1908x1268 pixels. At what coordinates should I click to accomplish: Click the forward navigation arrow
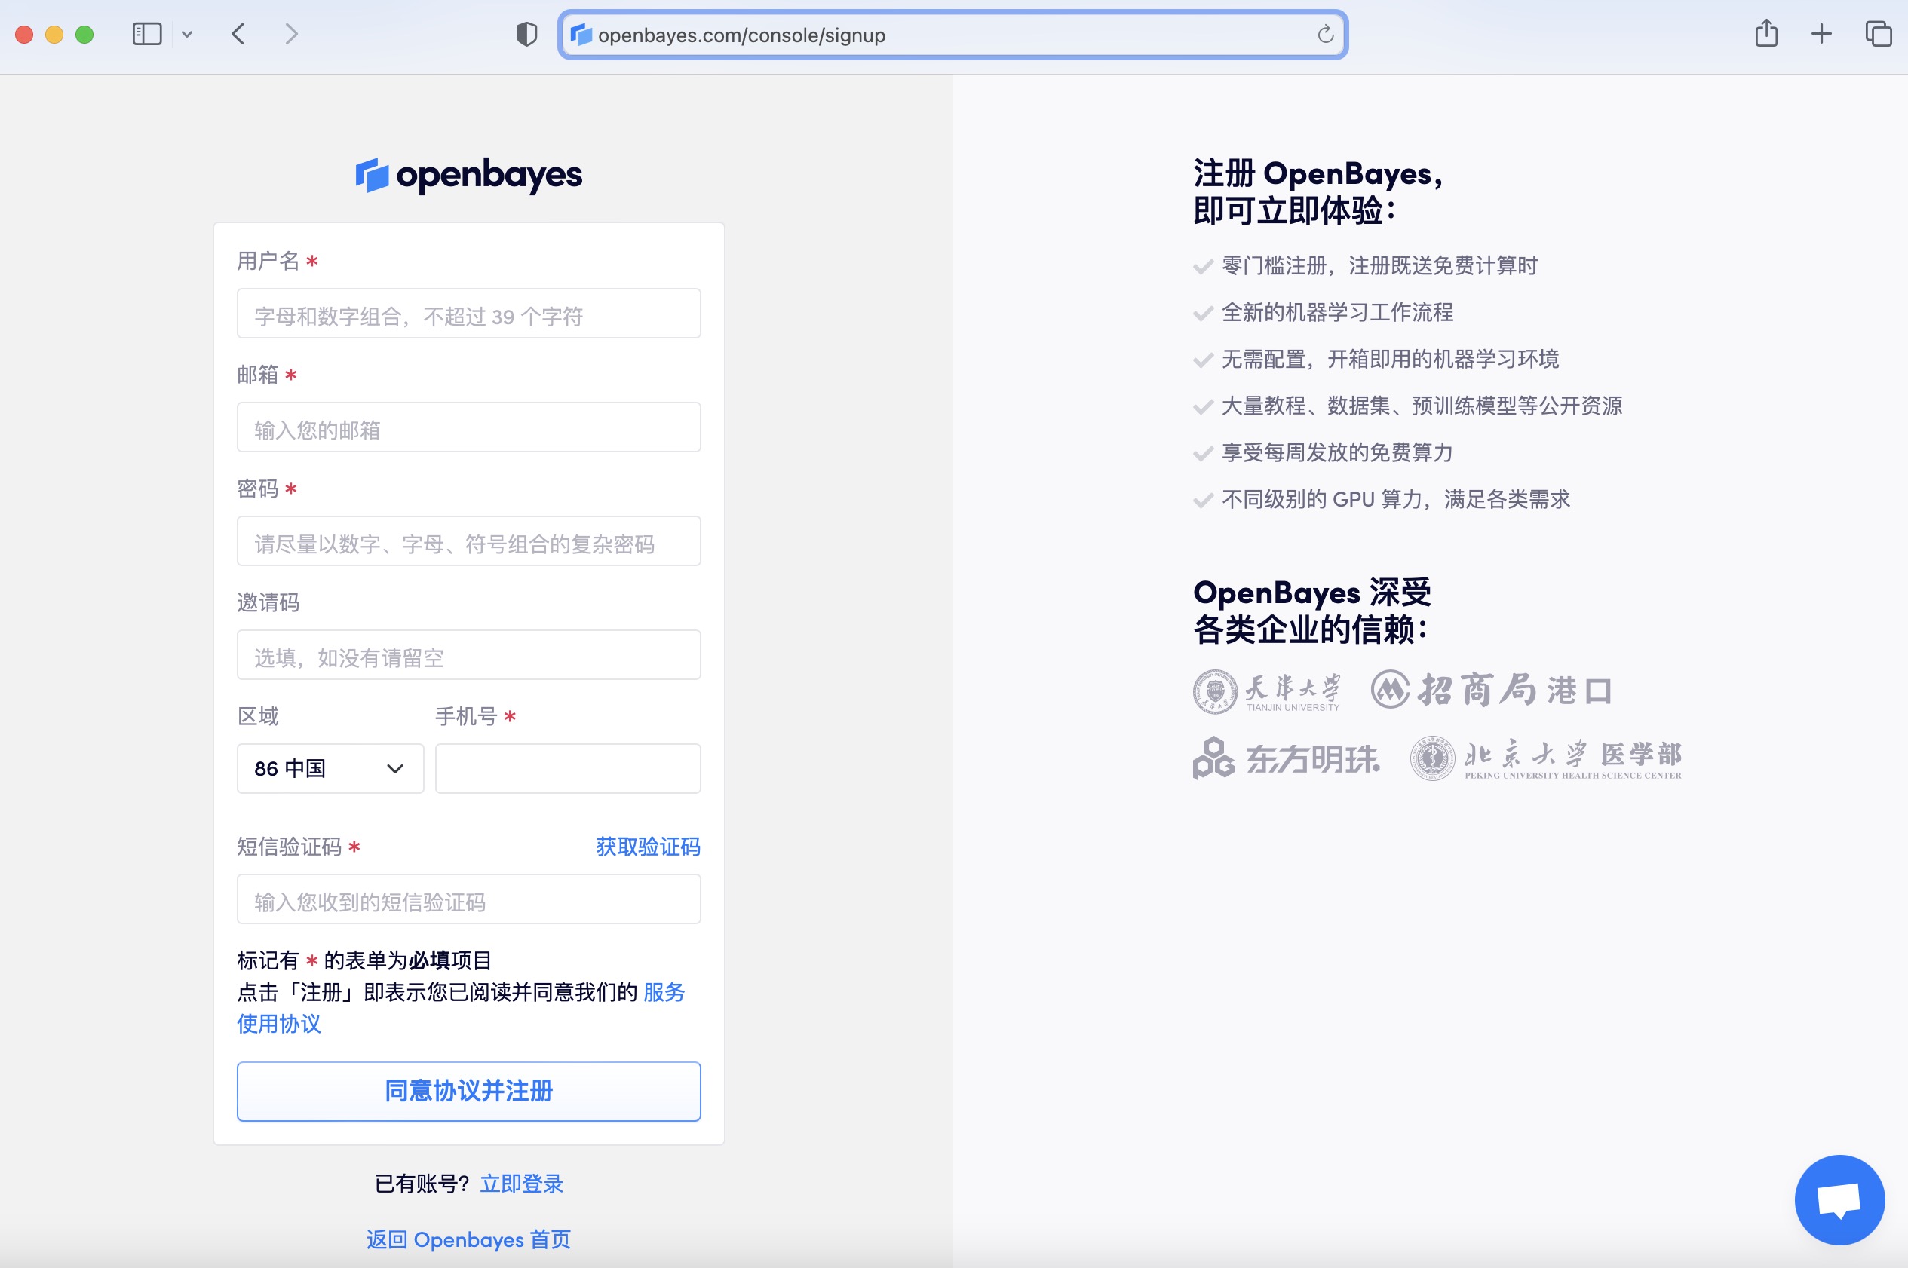291,34
